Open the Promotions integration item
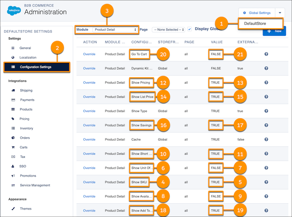 28,176
